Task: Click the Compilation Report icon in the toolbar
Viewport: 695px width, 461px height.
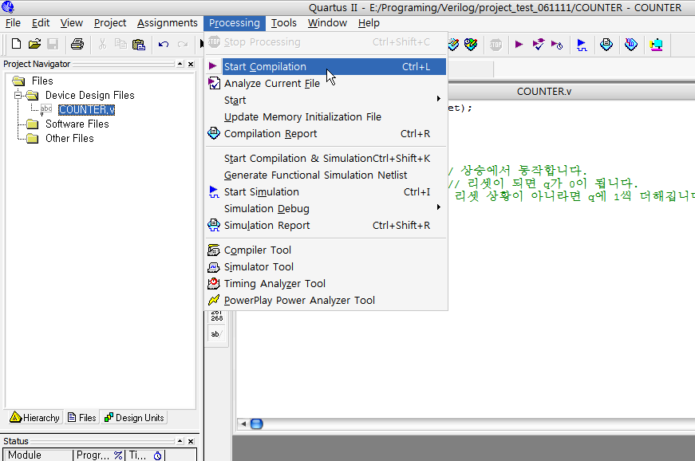Action: coord(606,45)
